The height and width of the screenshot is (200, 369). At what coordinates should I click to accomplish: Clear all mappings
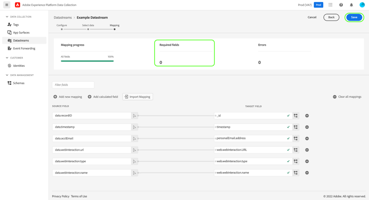[x=347, y=97]
